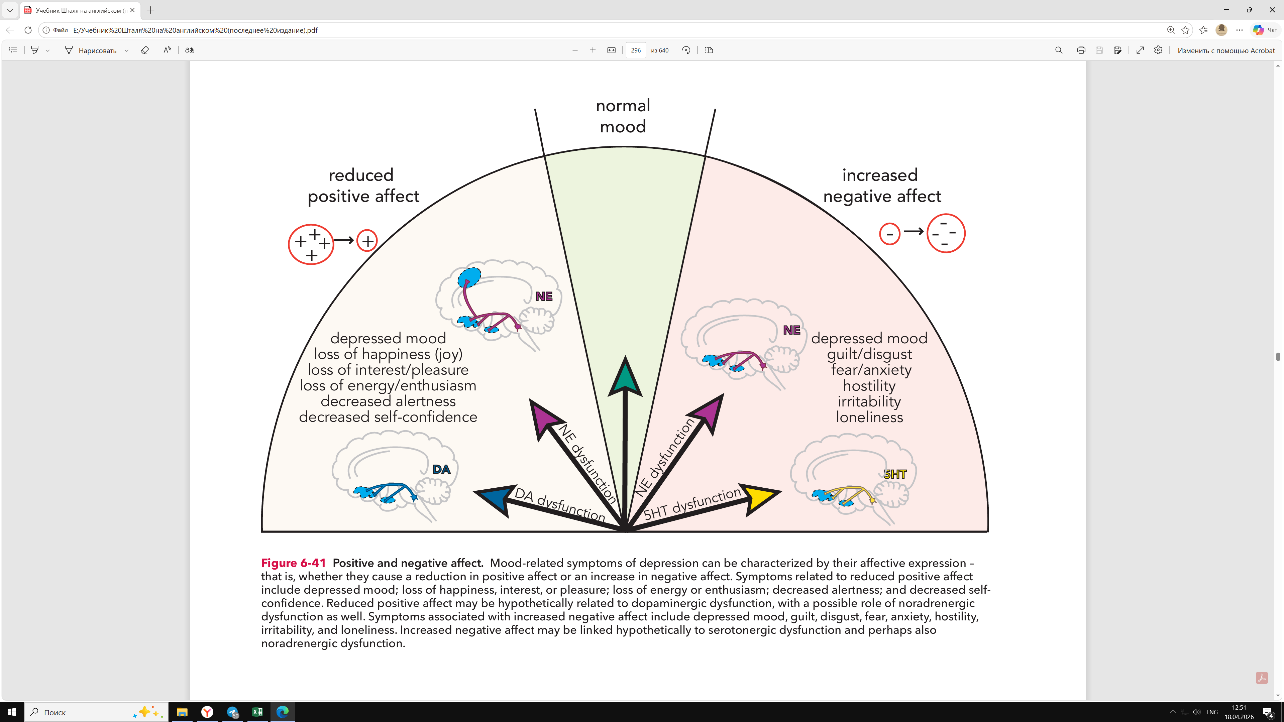Switch the ENG input language
This screenshot has width=1284, height=722.
(x=1212, y=712)
